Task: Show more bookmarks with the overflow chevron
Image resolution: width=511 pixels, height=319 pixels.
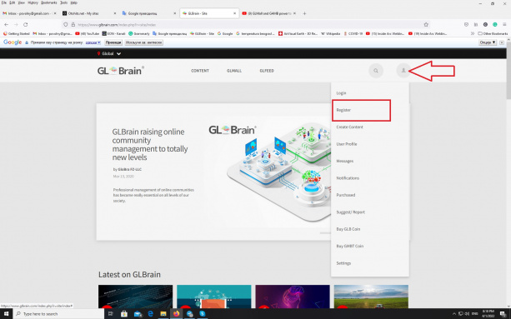Action: tap(472, 33)
